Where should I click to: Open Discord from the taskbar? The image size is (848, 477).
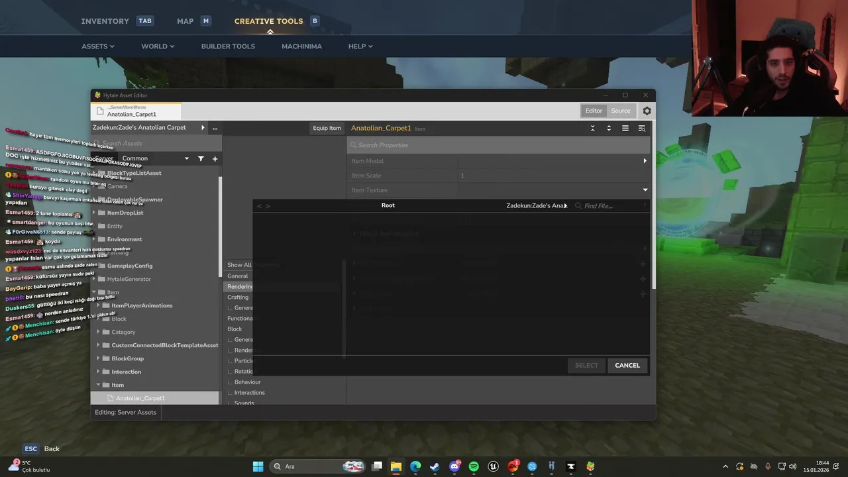454,466
